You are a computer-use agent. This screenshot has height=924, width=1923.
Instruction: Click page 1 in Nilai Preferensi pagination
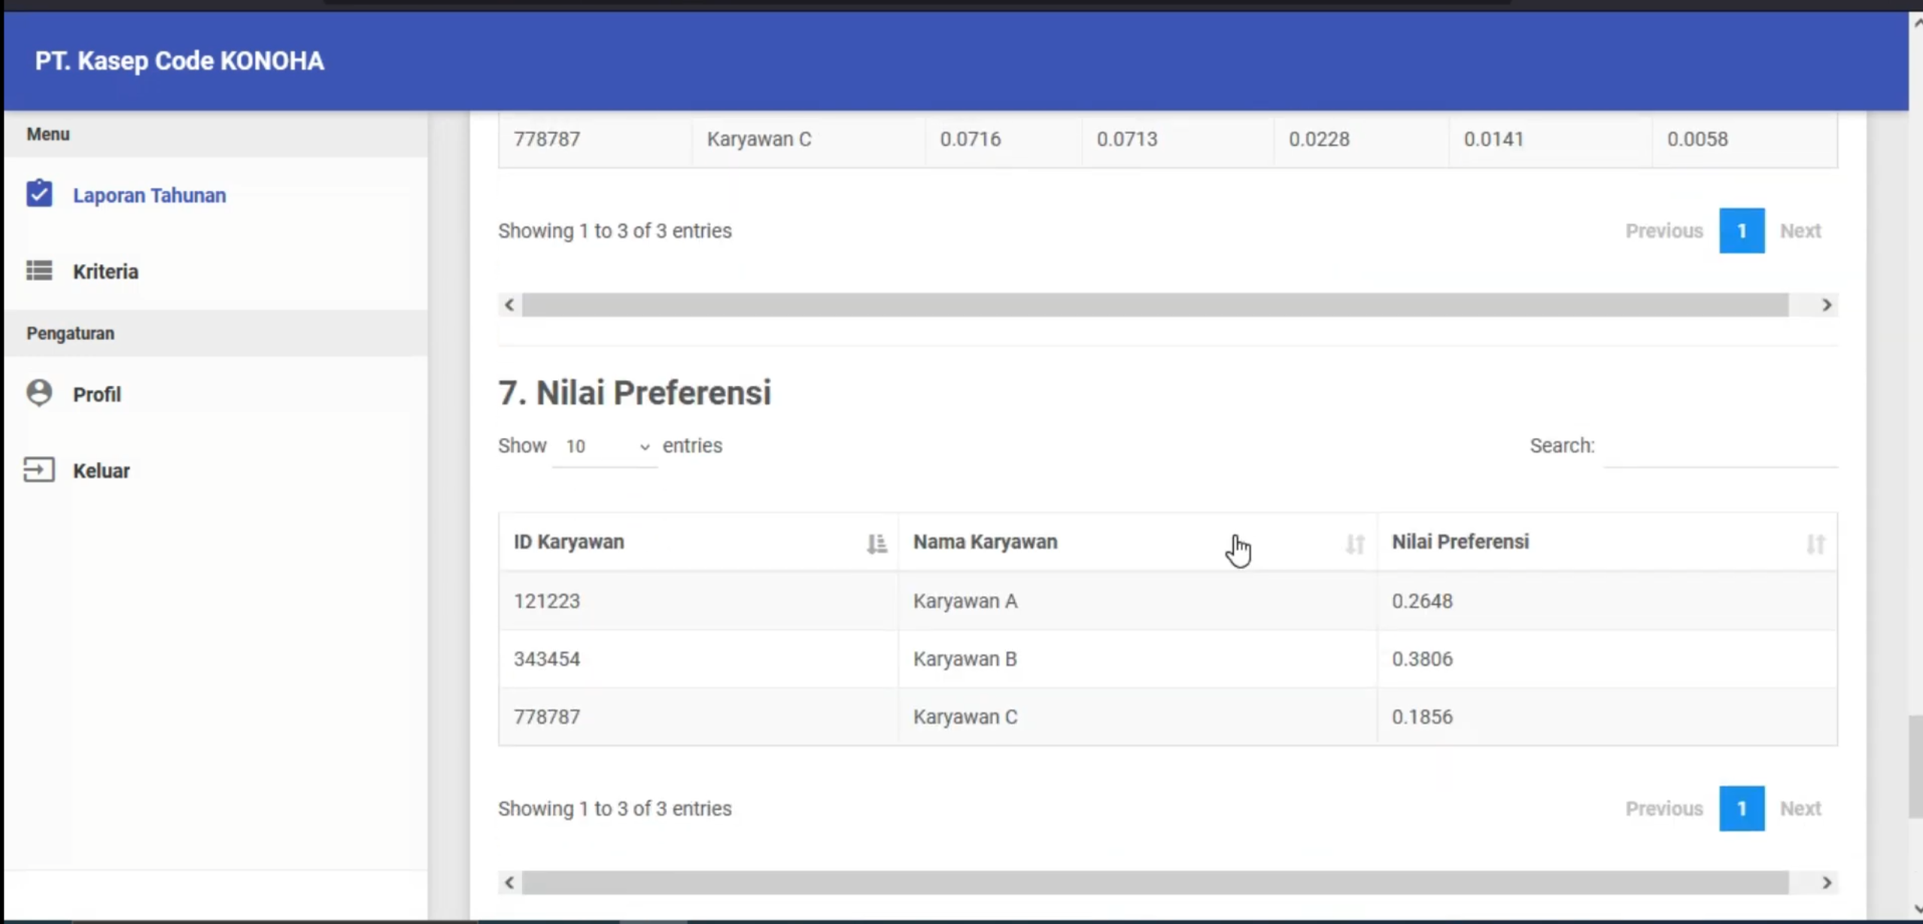(1742, 808)
